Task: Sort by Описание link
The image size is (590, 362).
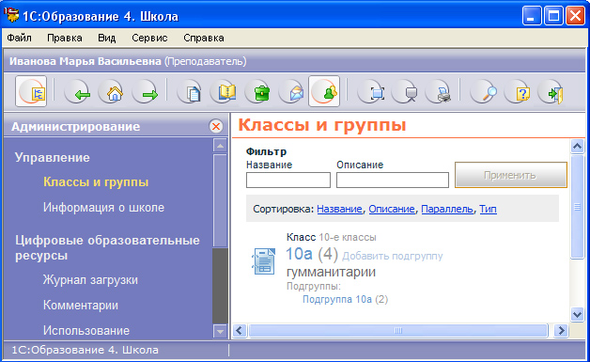Action: pos(392,209)
